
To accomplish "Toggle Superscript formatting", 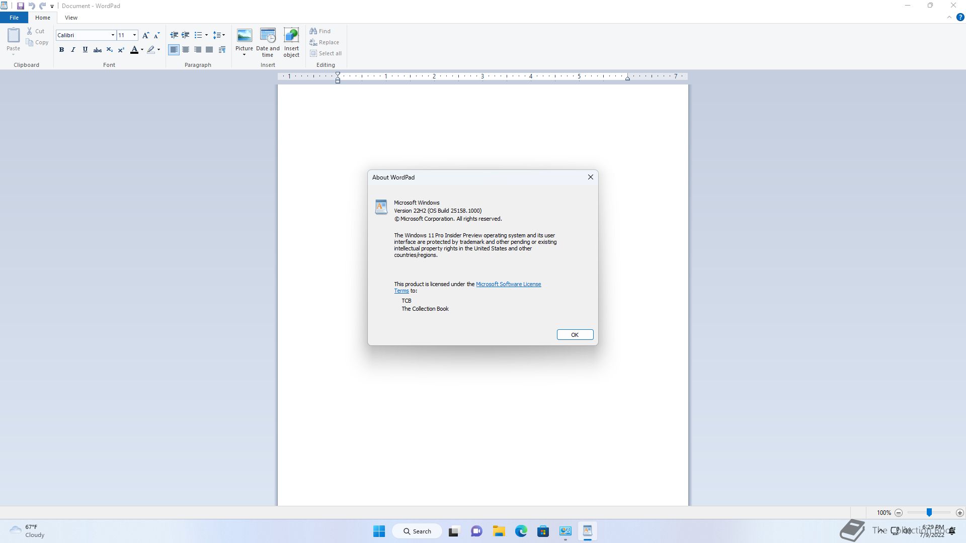I will 121,50.
